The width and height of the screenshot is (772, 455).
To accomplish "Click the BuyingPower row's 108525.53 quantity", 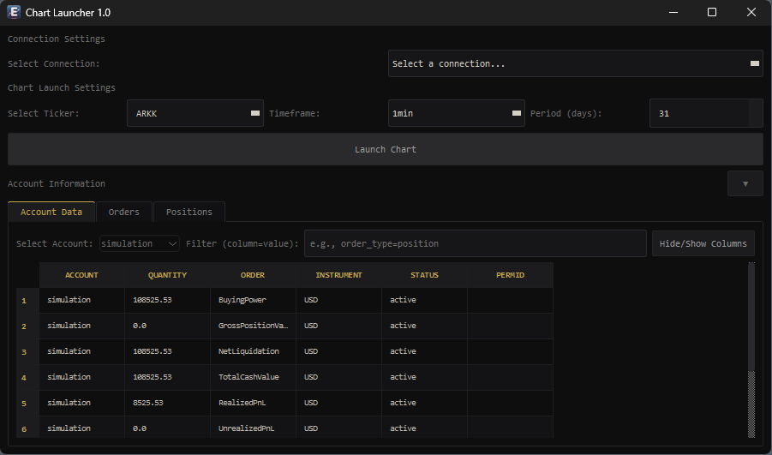I will pyautogui.click(x=167, y=301).
